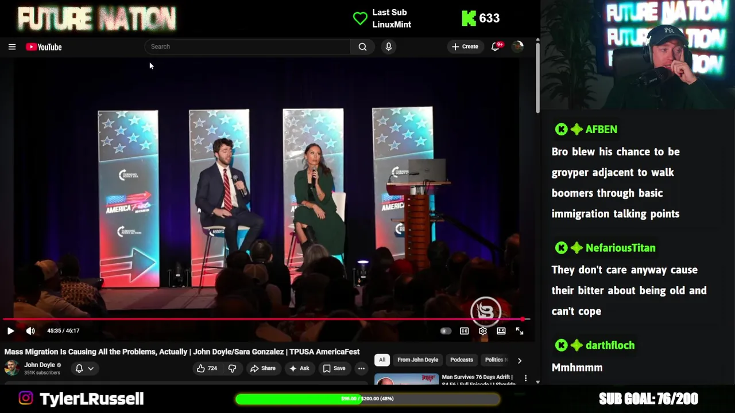Image resolution: width=735 pixels, height=413 pixels.
Task: Open the John Doyle channel name link
Action: point(40,365)
